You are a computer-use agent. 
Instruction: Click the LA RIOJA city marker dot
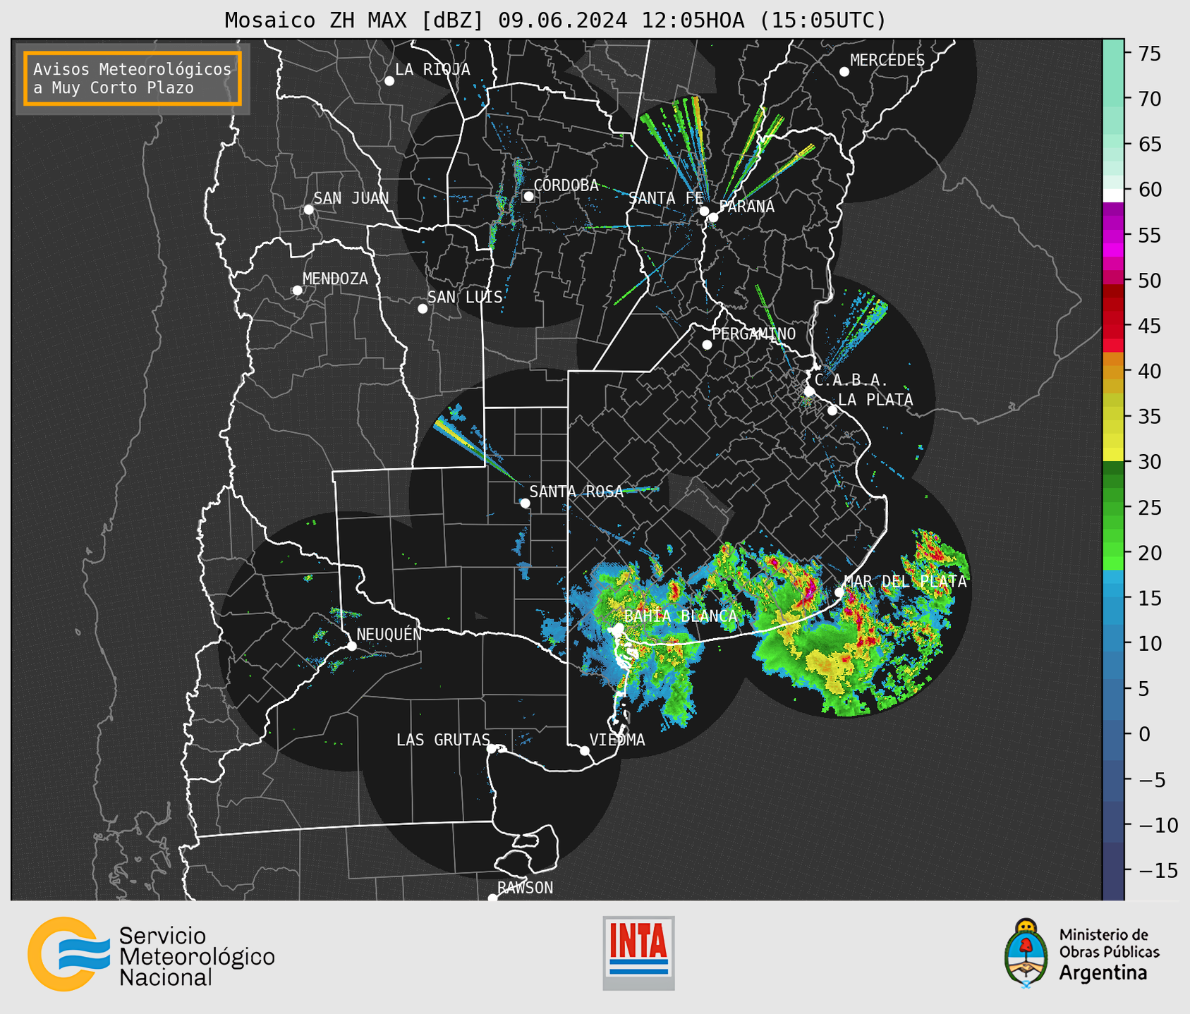389,81
